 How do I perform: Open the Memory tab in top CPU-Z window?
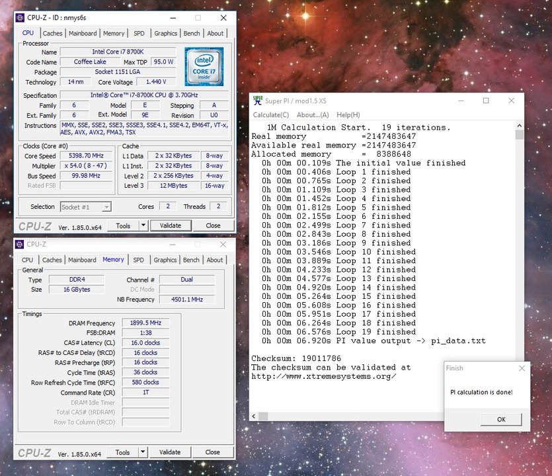coord(114,33)
